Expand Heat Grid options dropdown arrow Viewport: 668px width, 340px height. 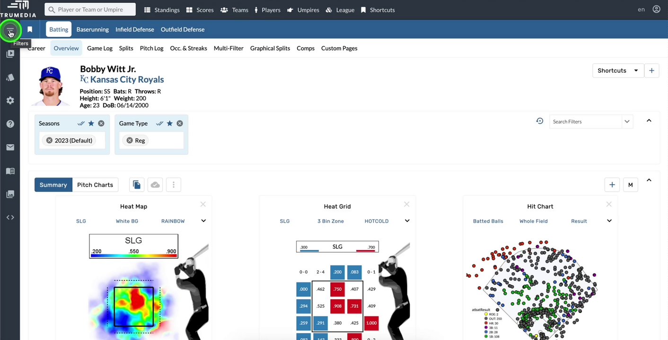tap(407, 221)
